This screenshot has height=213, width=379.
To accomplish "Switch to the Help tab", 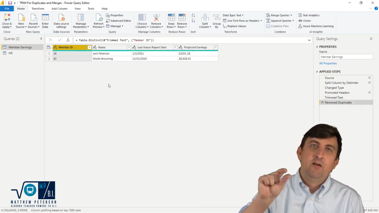I will point(105,9).
